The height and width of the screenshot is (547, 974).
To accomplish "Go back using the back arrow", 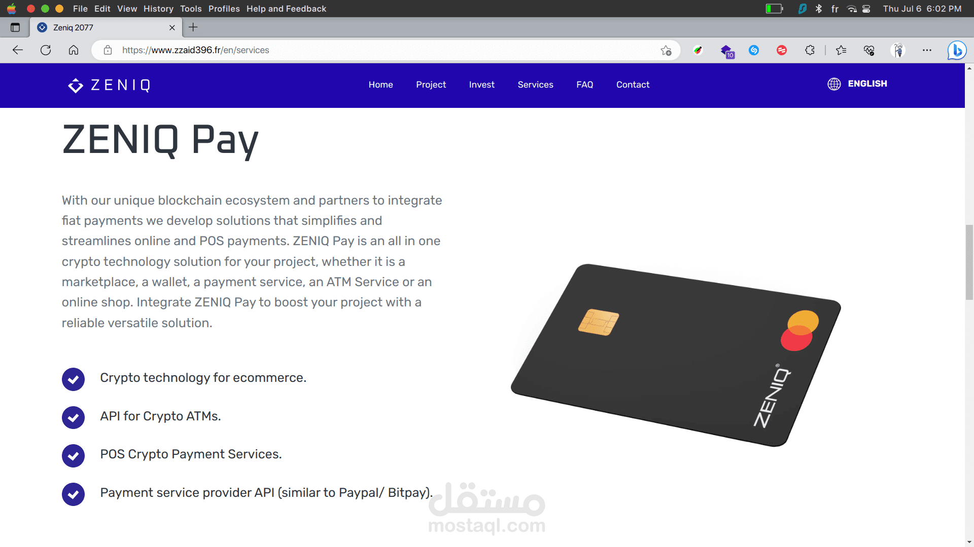I will (x=18, y=50).
